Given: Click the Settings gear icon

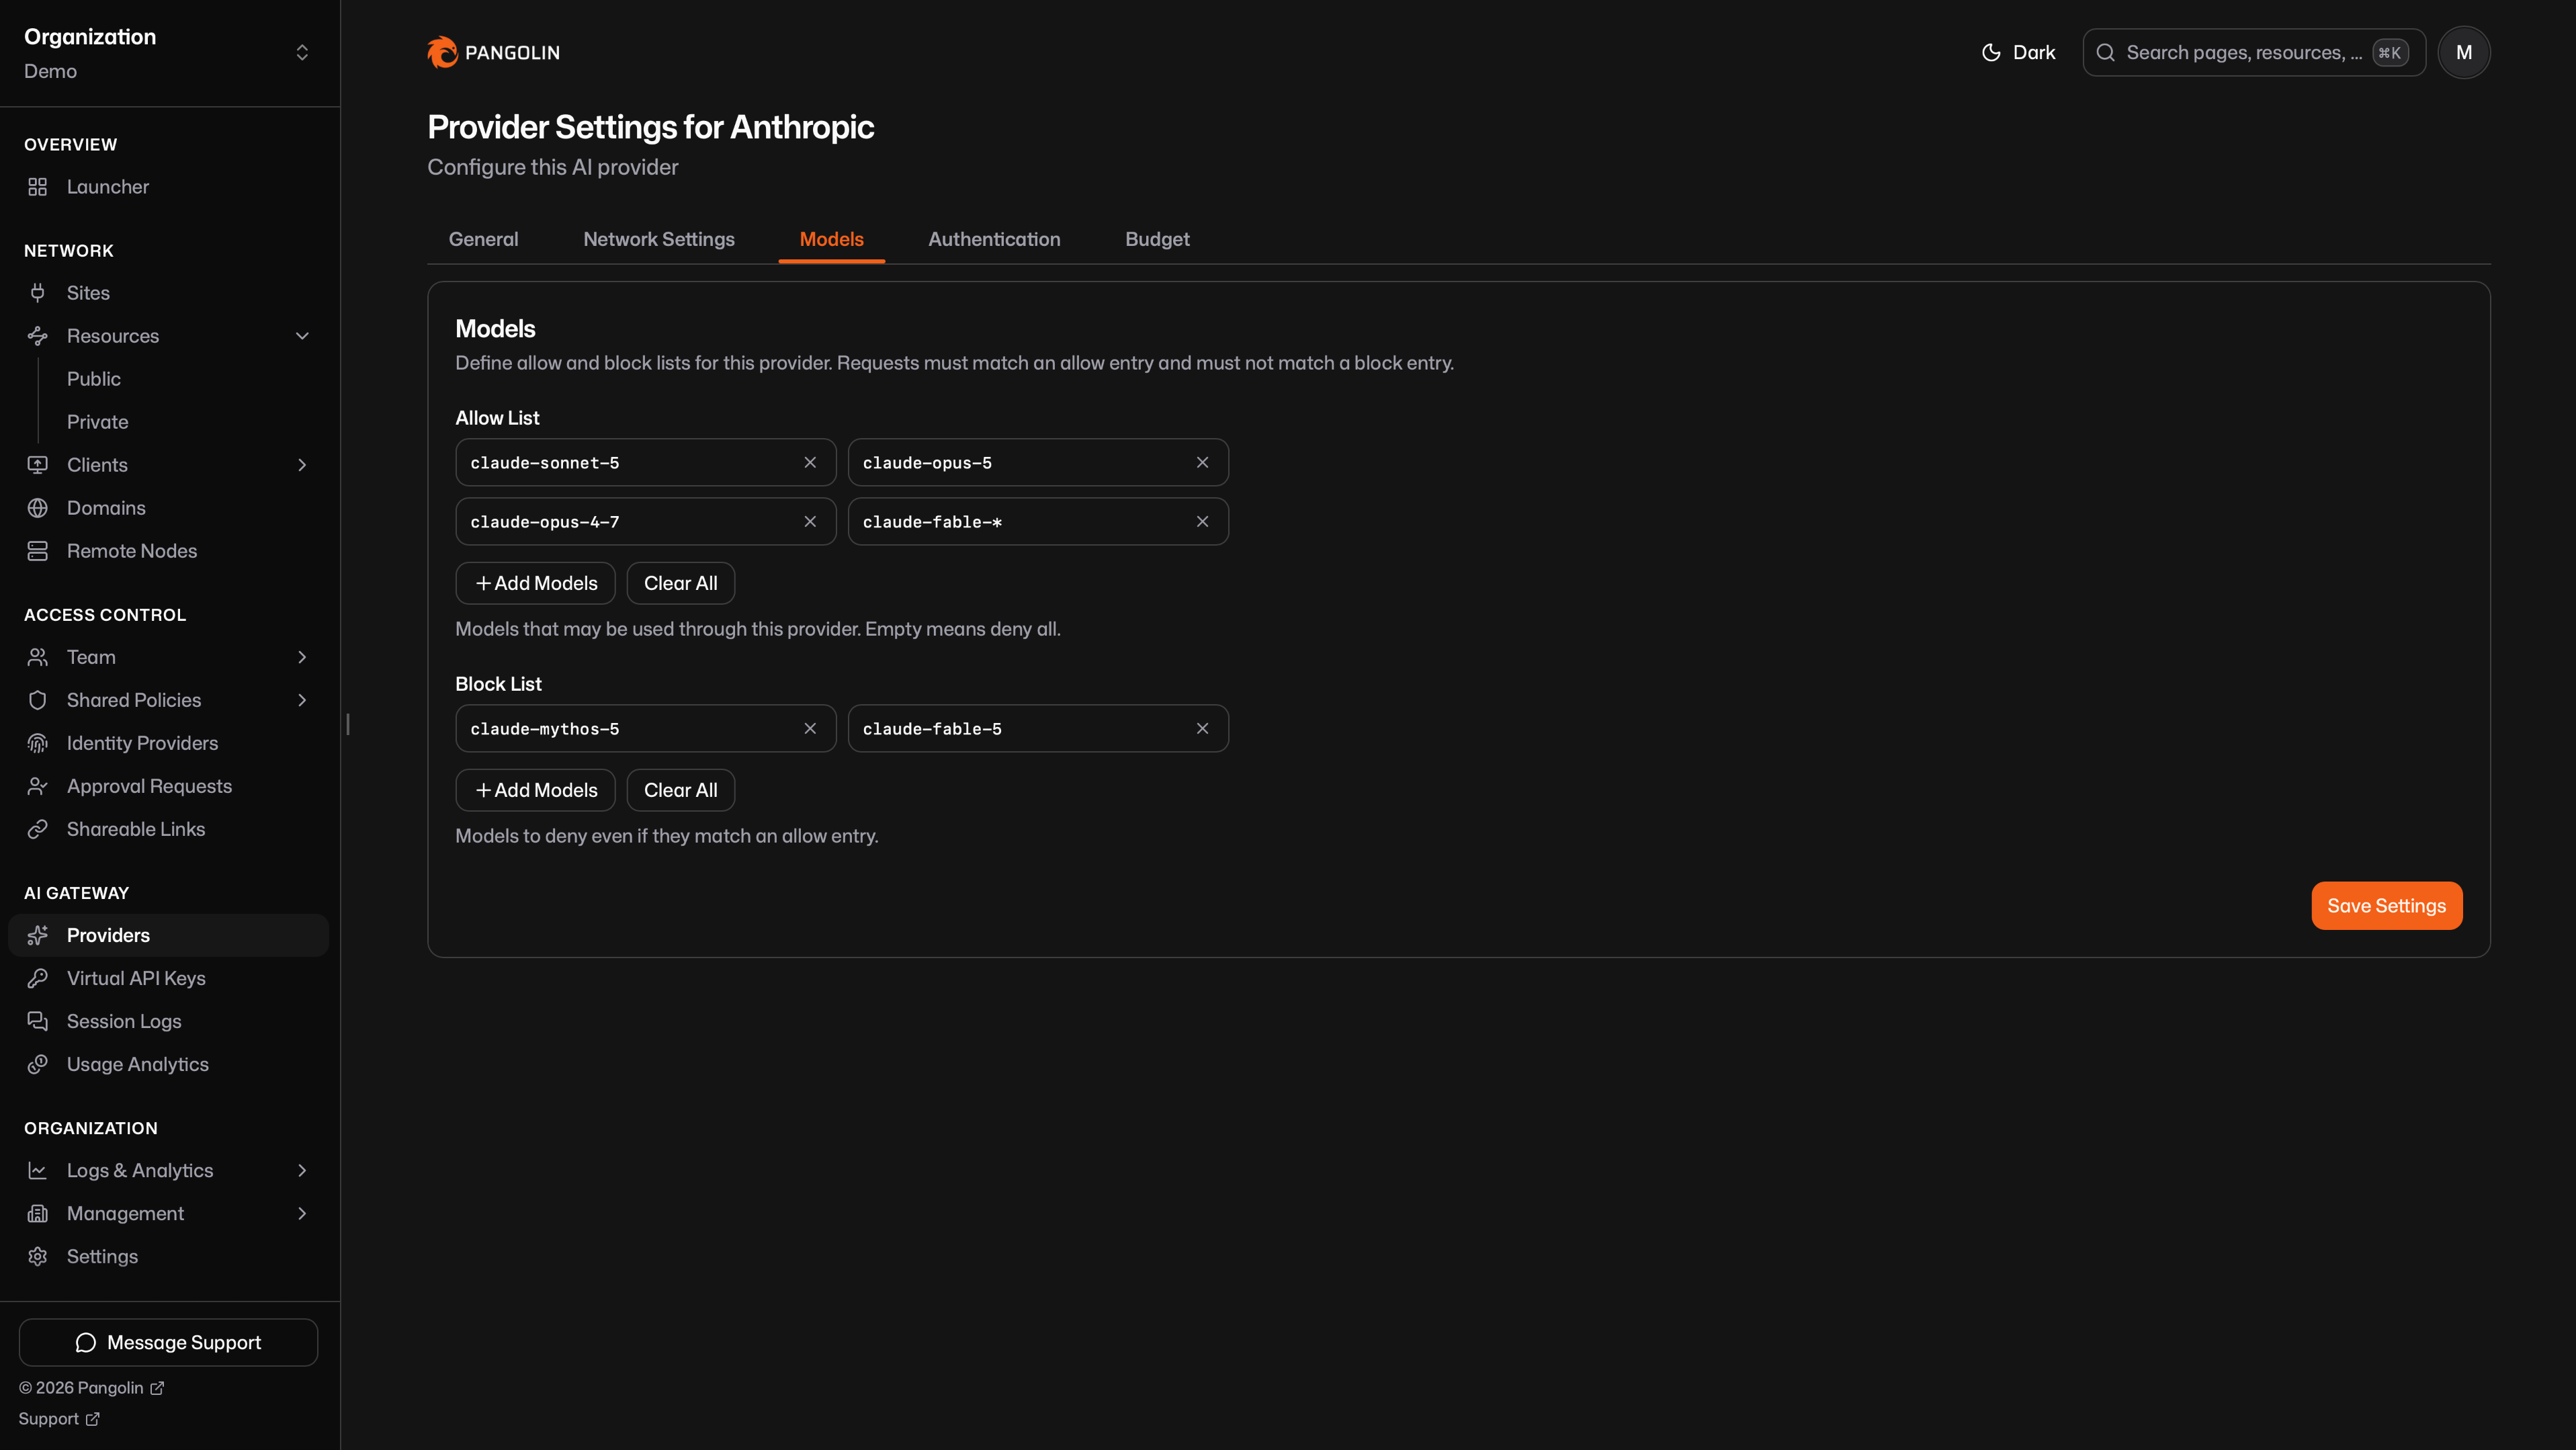Looking at the screenshot, I should coord(38,1256).
